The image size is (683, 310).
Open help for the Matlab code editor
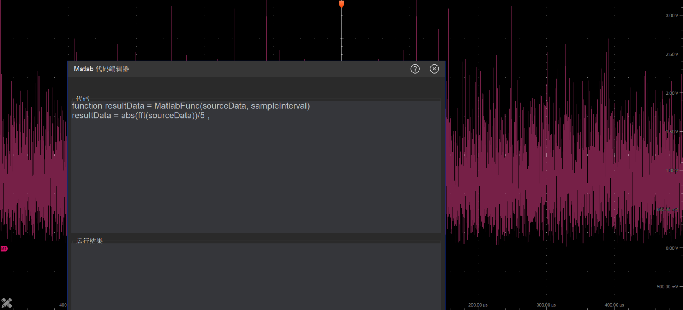(x=415, y=69)
